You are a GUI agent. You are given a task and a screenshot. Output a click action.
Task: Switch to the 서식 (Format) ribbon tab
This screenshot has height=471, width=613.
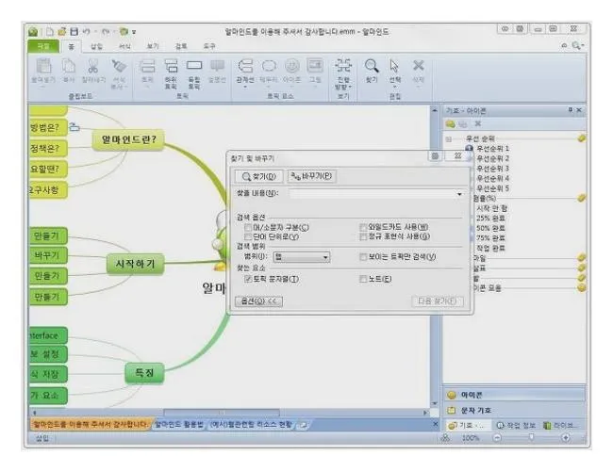point(124,46)
